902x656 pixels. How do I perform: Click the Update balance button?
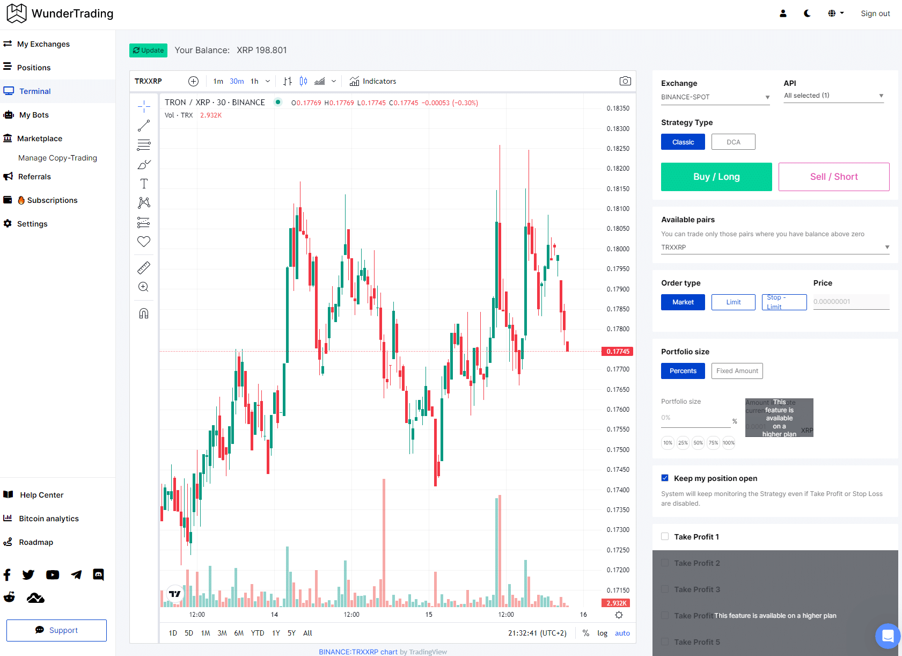pos(148,50)
